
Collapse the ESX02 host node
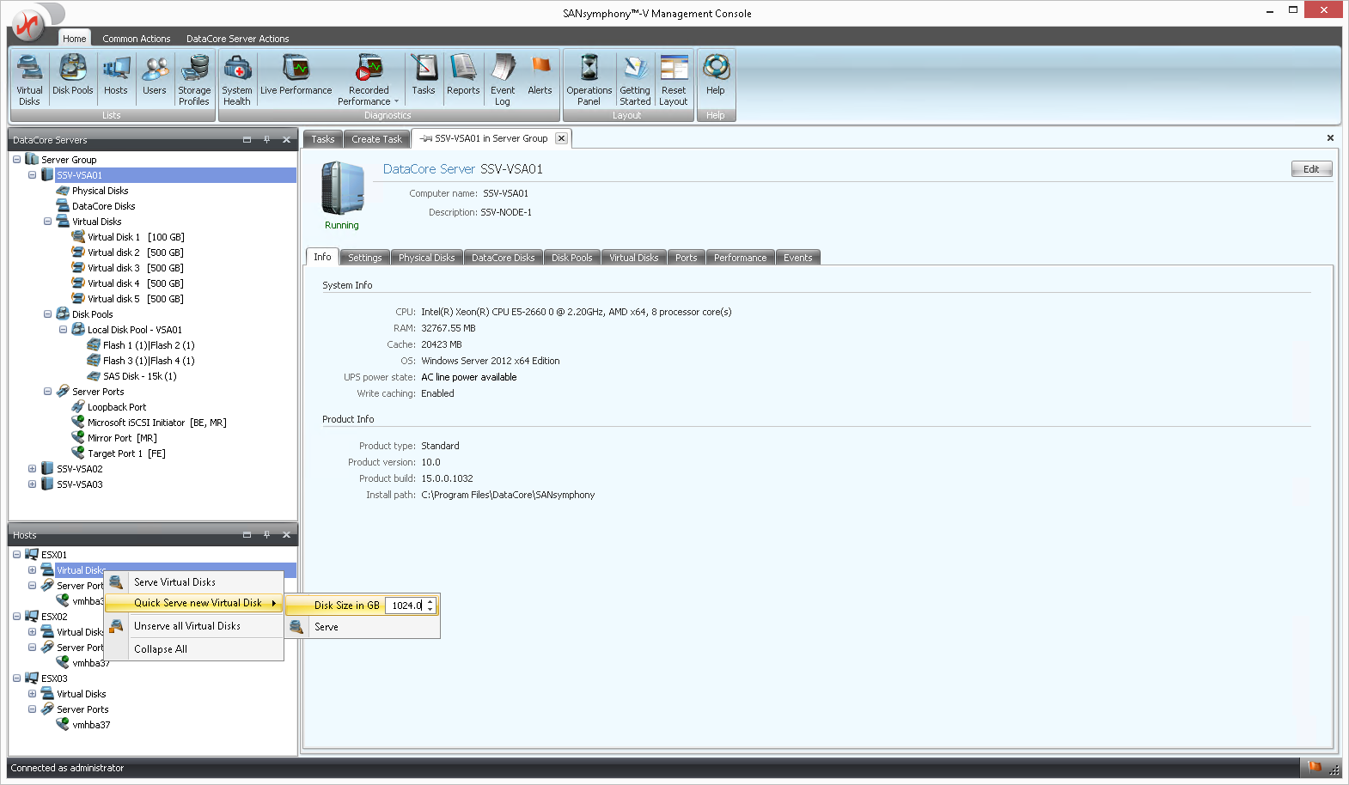point(16,617)
